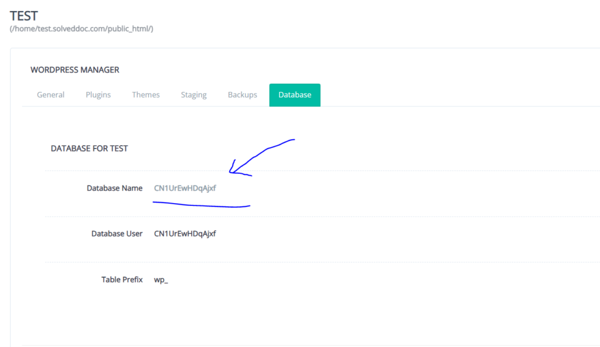Click the active Database tab

pyautogui.click(x=295, y=95)
